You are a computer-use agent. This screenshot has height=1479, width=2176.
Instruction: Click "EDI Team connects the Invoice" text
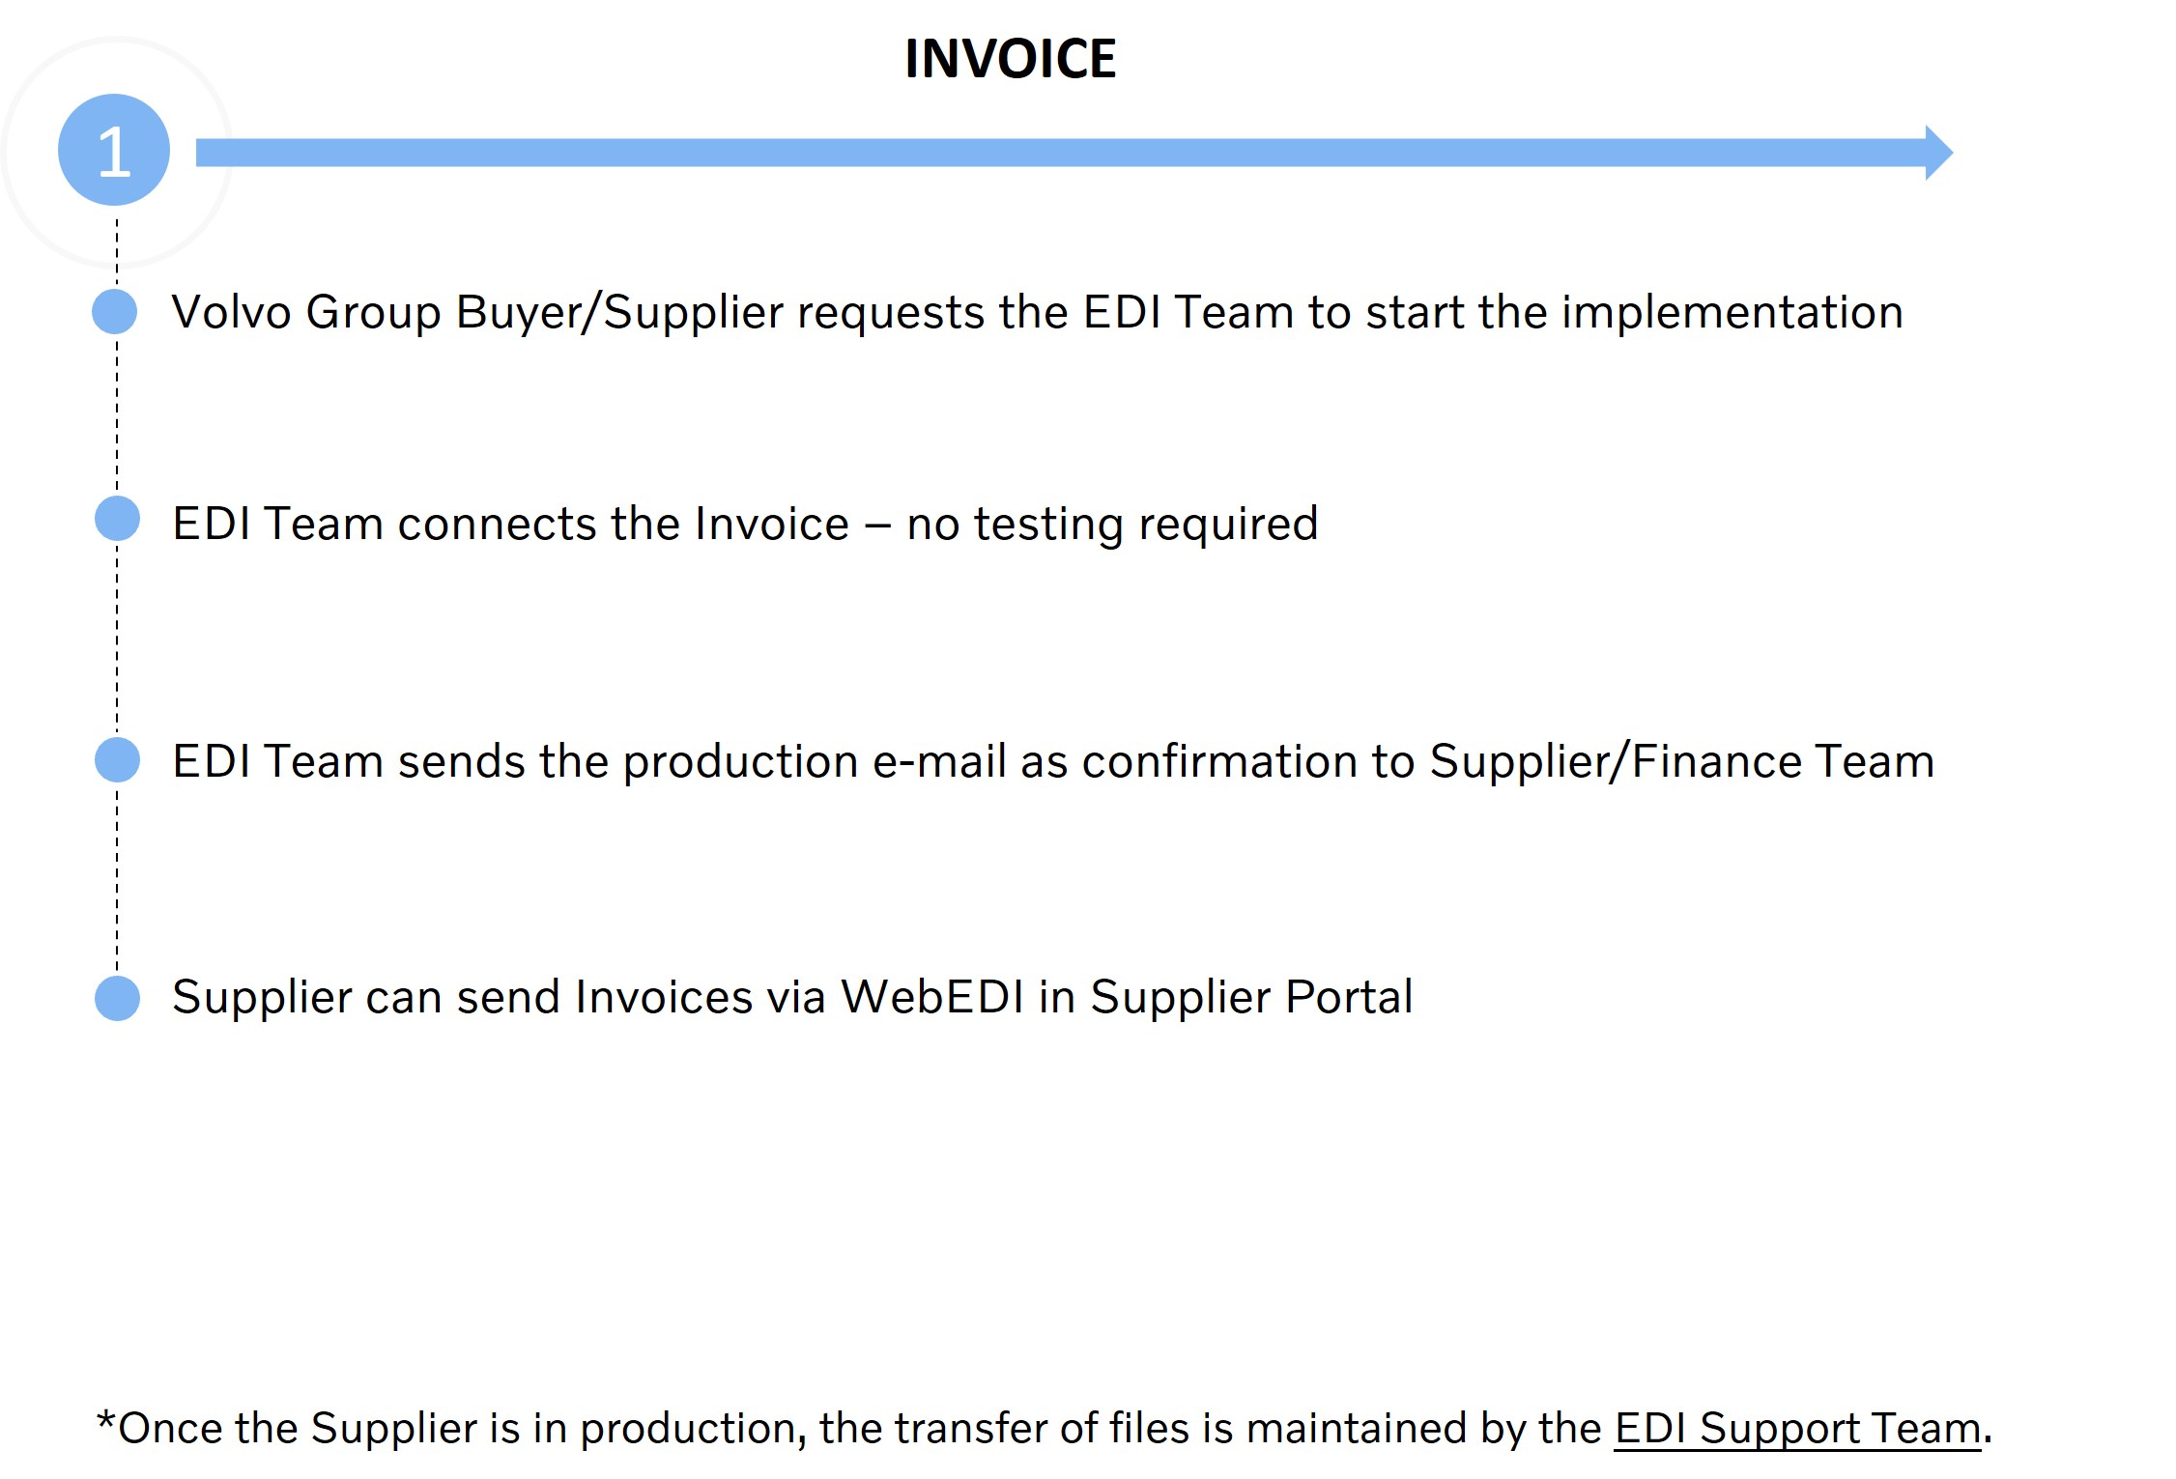(x=510, y=524)
